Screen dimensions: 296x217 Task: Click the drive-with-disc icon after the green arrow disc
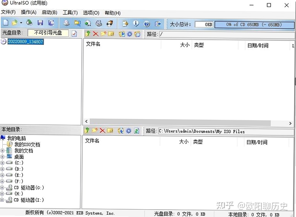point(99,23)
